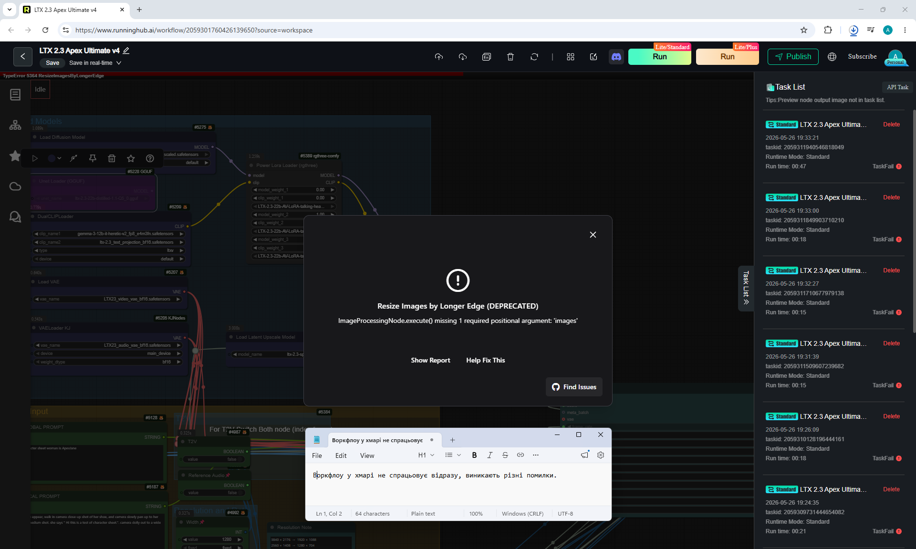Screen dimensions: 916x549
Task: Open the View menu in Notepad
Action: [x=367, y=456]
